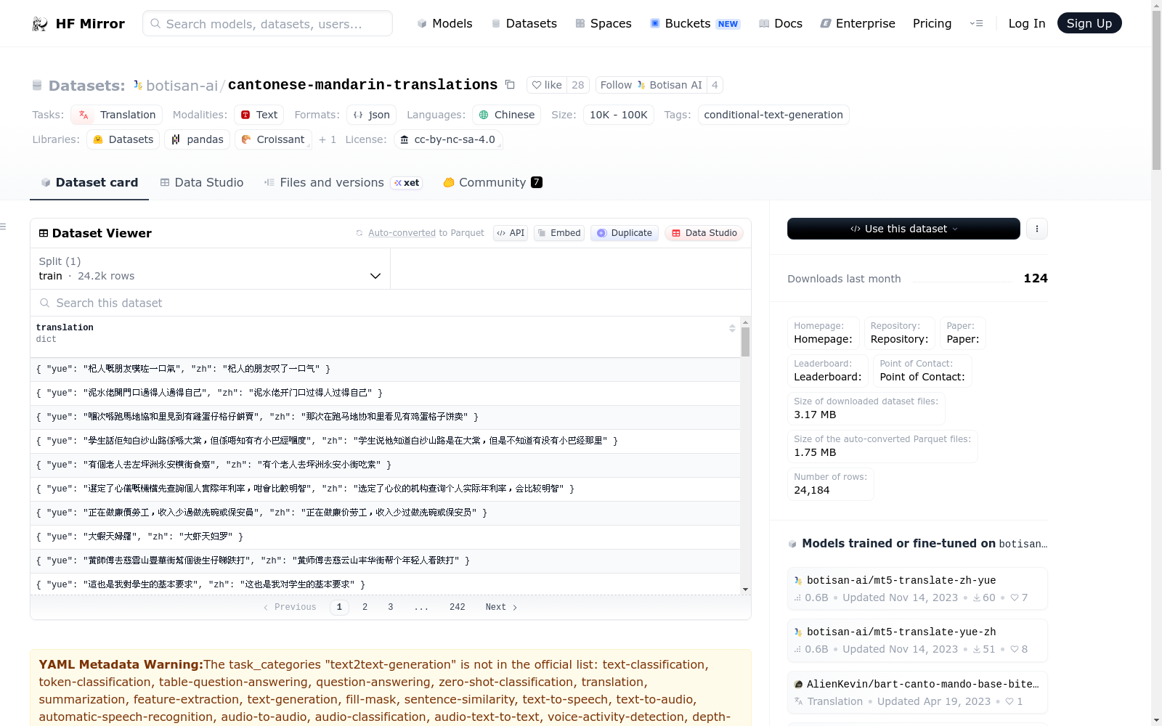
Task: Click the Datasets: breadcrumb label
Action: (x=87, y=86)
